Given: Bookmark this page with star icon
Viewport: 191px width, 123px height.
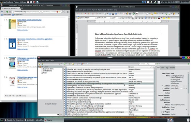Looking at the screenshot, I should click(61, 12).
